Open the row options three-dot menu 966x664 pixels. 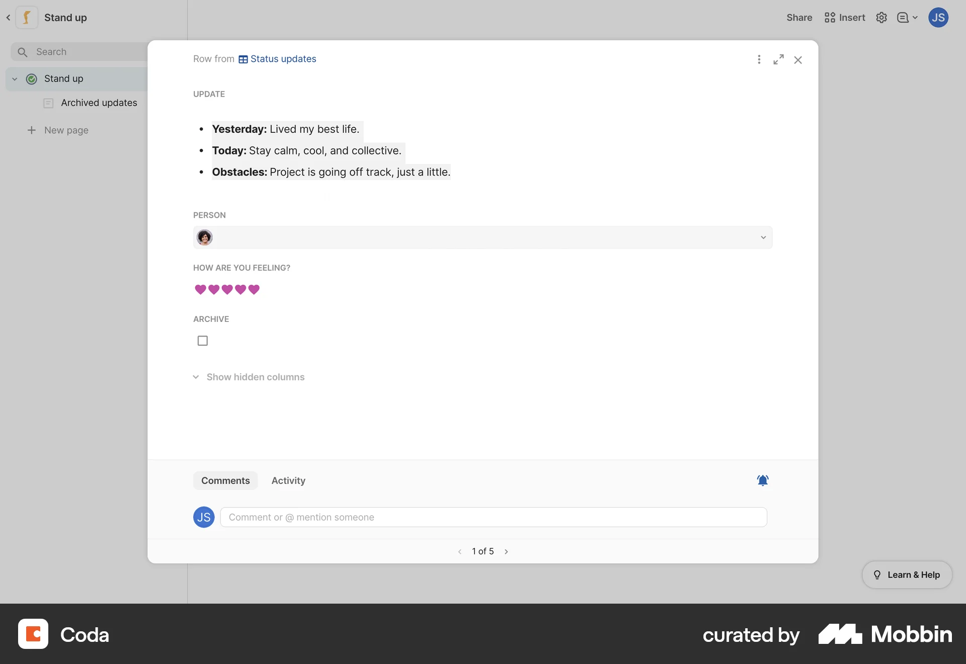[759, 59]
